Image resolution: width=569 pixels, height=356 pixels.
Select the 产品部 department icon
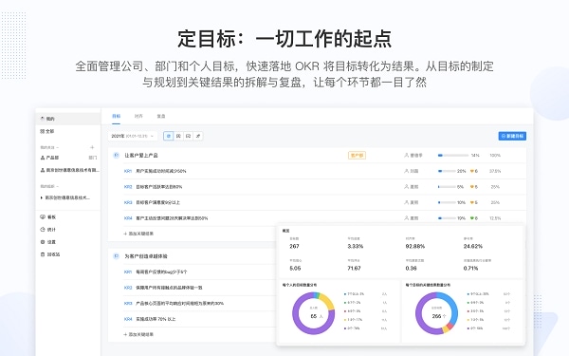[43, 158]
